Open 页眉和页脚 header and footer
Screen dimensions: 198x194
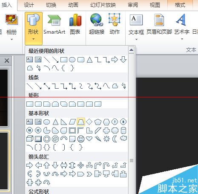pos(159,24)
